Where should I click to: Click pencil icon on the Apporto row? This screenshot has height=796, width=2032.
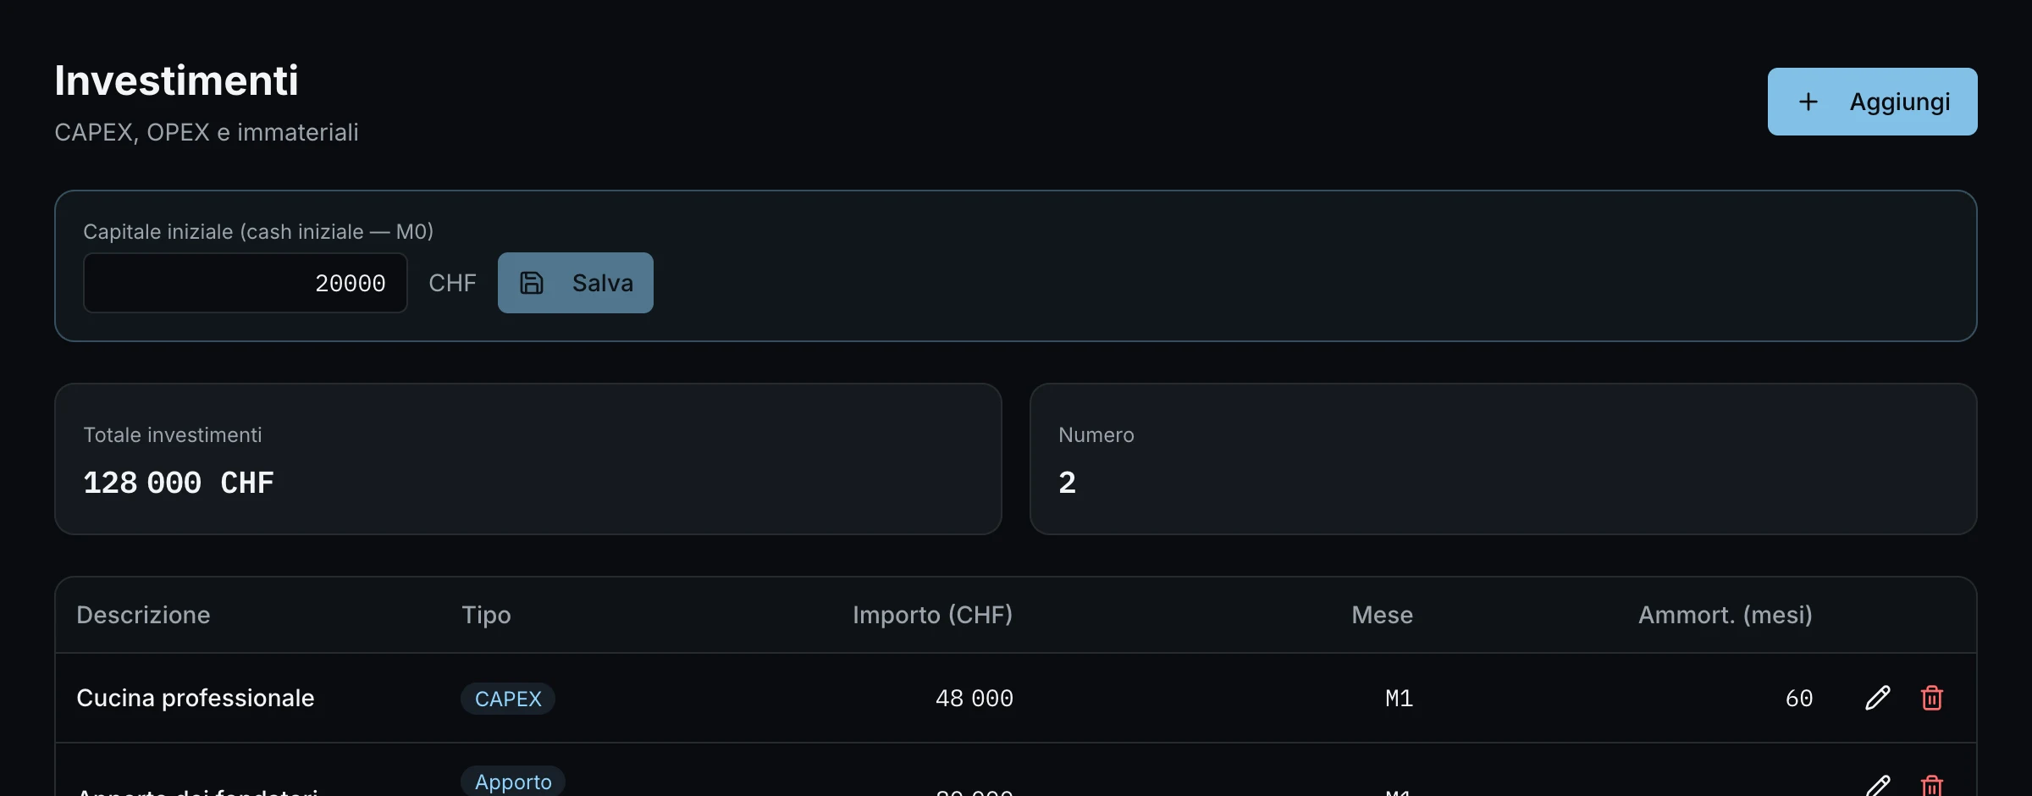click(1877, 786)
